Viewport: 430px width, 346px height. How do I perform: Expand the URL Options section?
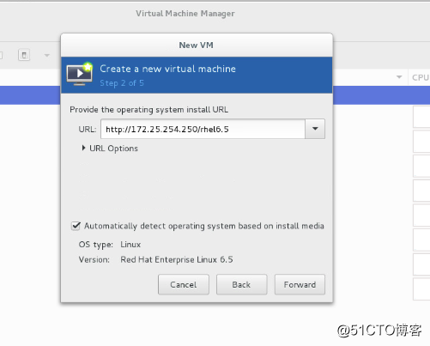[x=110, y=149]
